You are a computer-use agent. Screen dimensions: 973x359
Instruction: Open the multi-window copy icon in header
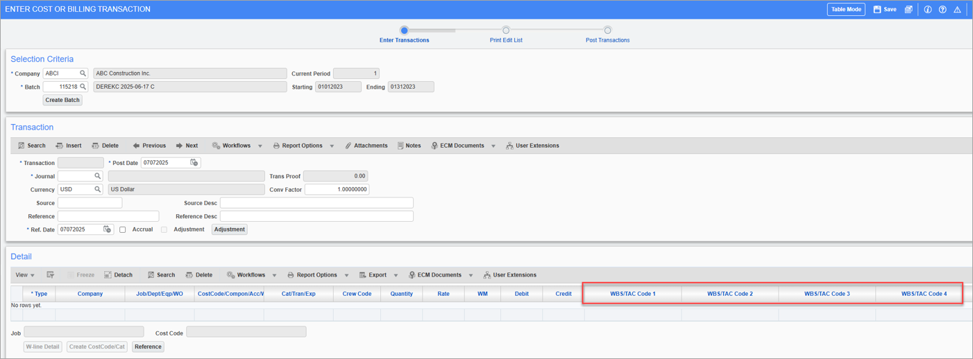(x=908, y=10)
